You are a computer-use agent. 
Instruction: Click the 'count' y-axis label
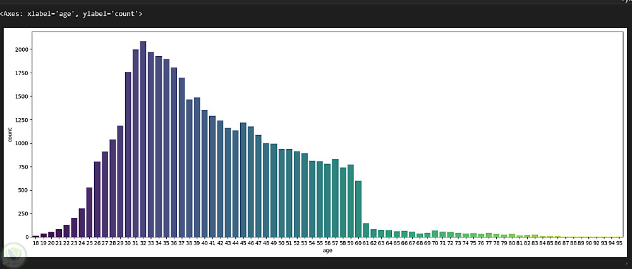coord(9,134)
